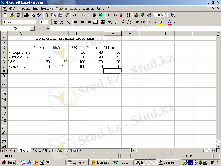Click the Cut scissors icon
The height and width of the screenshot is (166, 221).
[x=47, y=15]
